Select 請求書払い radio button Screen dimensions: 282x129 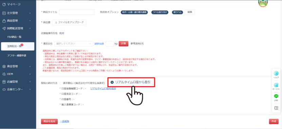point(61,83)
